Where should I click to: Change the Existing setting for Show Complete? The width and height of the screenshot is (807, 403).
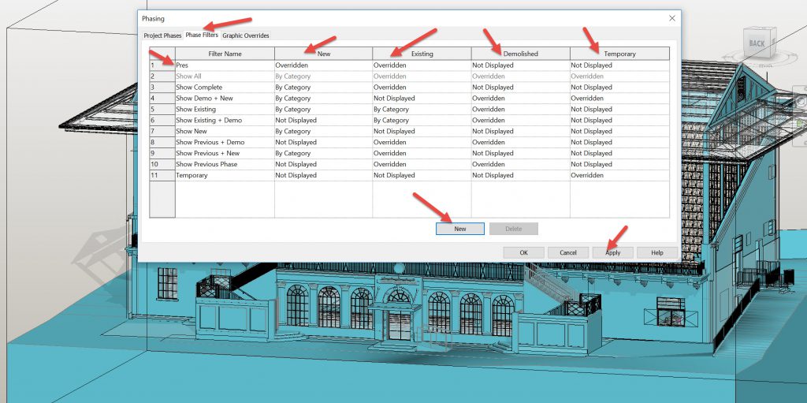pyautogui.click(x=422, y=88)
